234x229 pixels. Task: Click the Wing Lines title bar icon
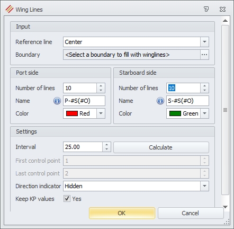click(9, 9)
